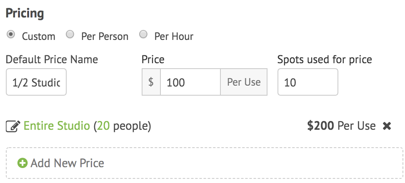The height and width of the screenshot is (183, 405).
Task: Click the Spots used for price label
Action: tap(325, 59)
